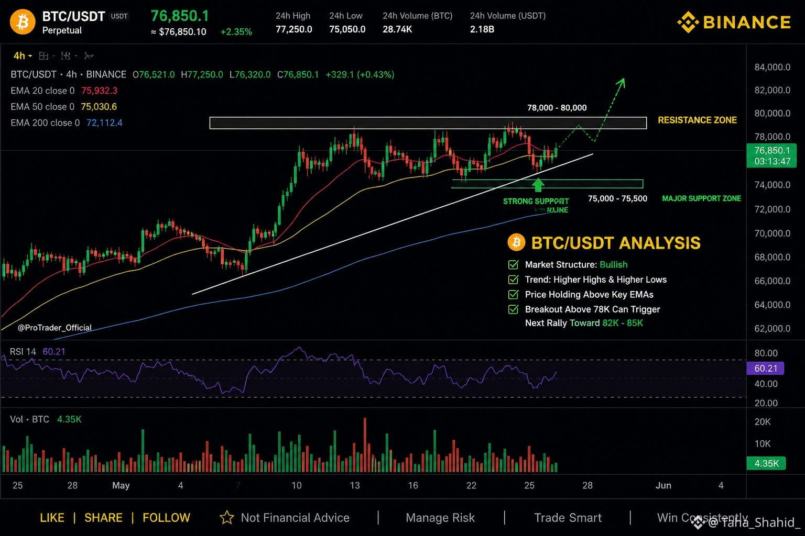Click the STRONG SUPPORT label
Image resolution: width=805 pixels, height=536 pixels.
coord(536,202)
